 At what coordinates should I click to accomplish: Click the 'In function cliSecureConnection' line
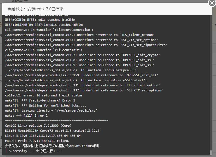point(49,30)
